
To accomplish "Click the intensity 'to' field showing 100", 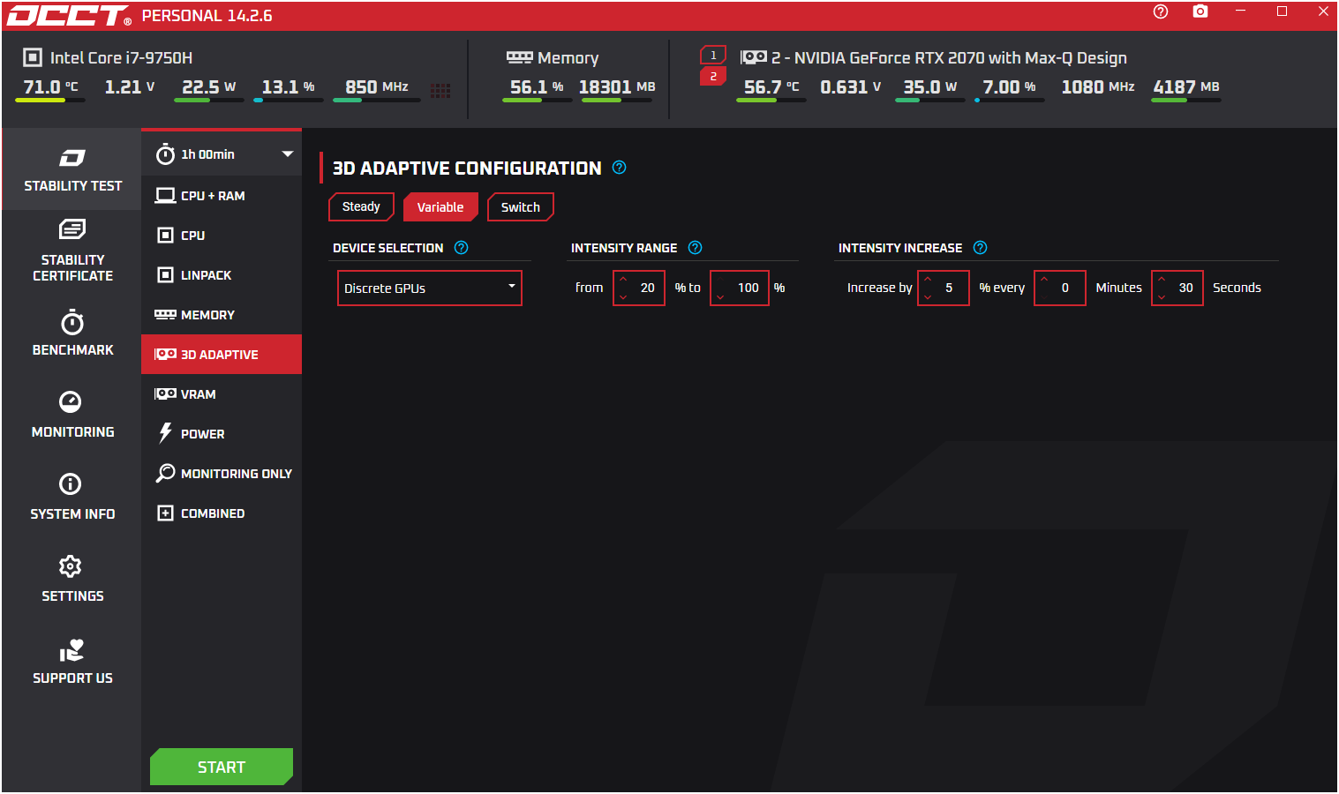I will click(740, 288).
